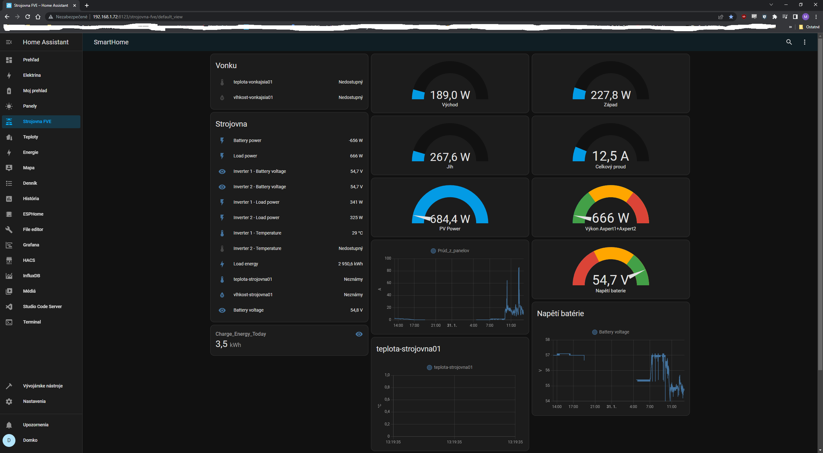This screenshot has width=823, height=453.
Task: Open the Studio Code Server icon
Action: 9,306
